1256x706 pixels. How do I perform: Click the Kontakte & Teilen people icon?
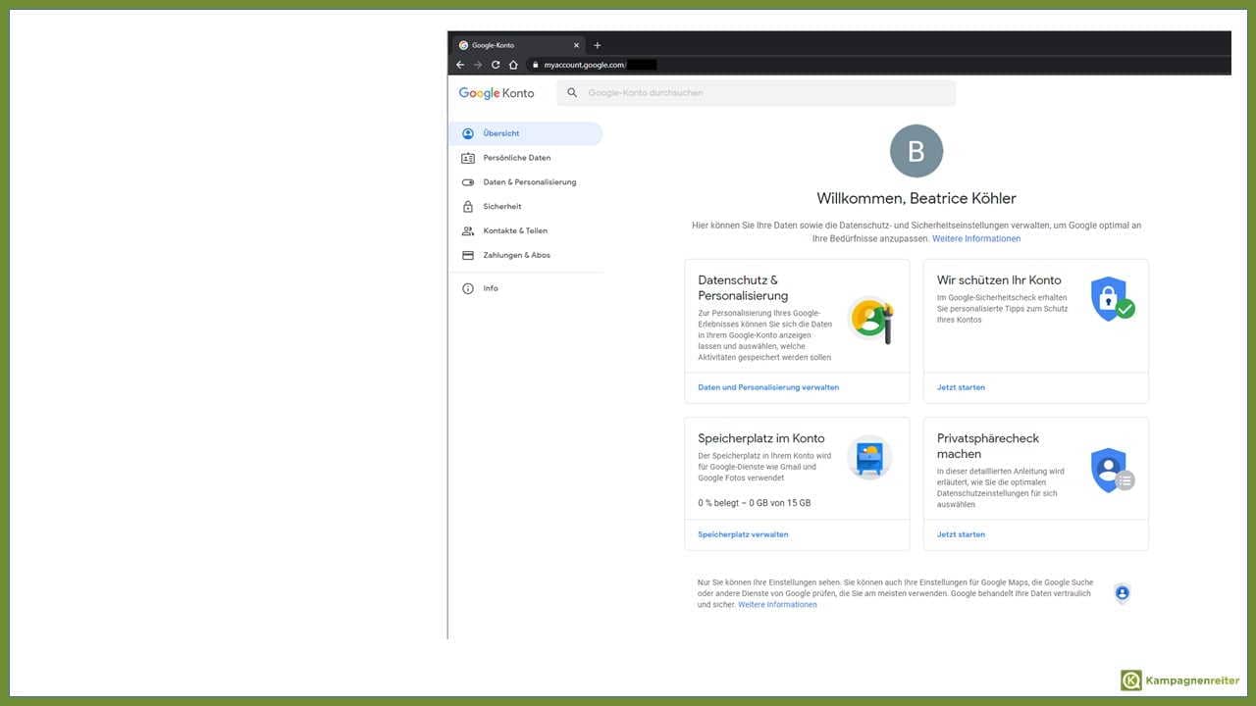[467, 231]
